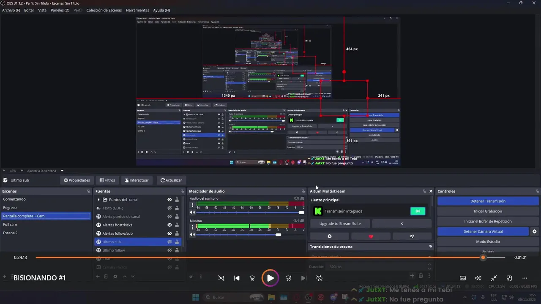Open the Herramientas menu
541x304 pixels.
[137, 10]
